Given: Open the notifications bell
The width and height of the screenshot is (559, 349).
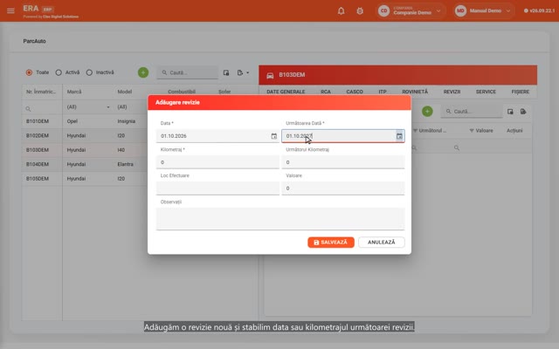Looking at the screenshot, I should (342, 10).
